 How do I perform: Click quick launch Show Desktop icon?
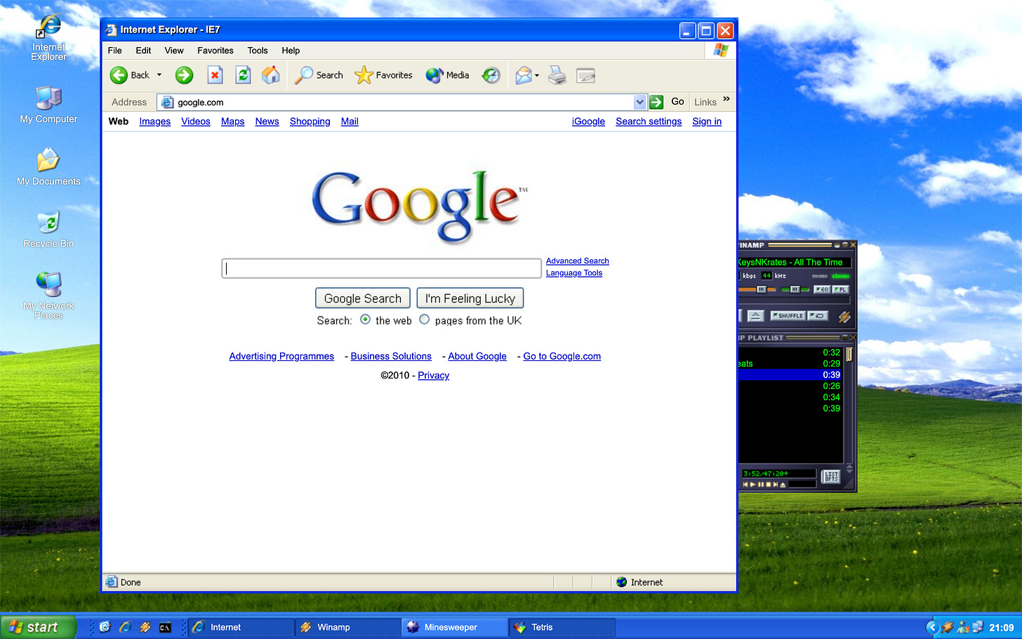105,627
